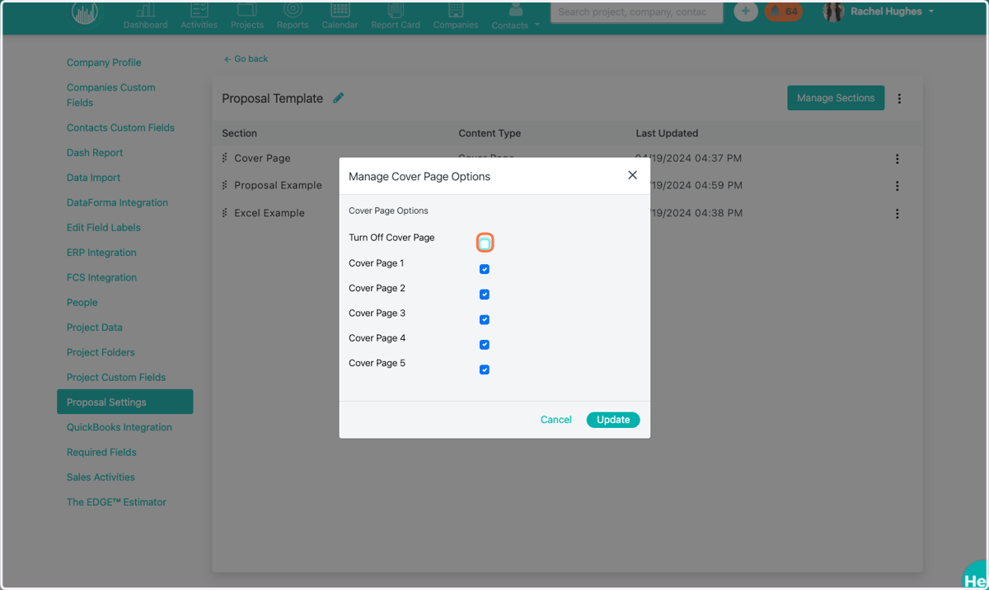Click drag handle of Proposal Example row
Image resolution: width=989 pixels, height=590 pixels.
(x=224, y=185)
